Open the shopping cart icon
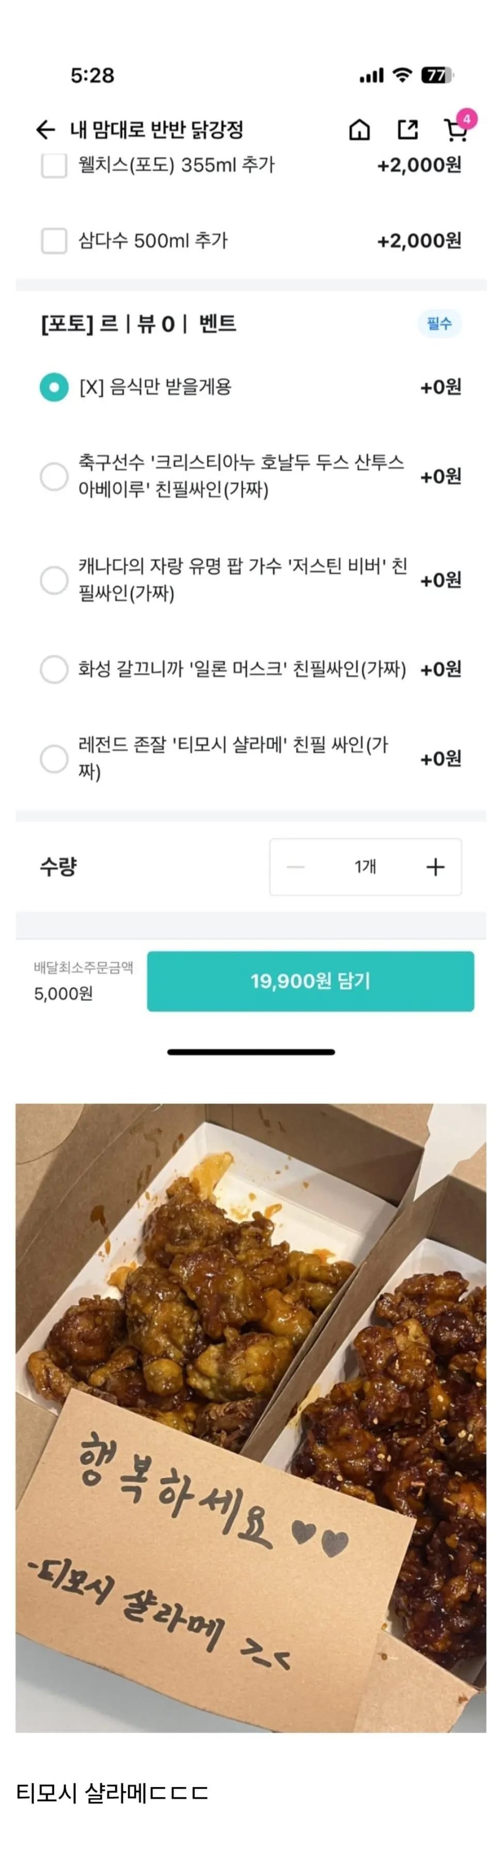The height and width of the screenshot is (1849, 499). coord(455,131)
